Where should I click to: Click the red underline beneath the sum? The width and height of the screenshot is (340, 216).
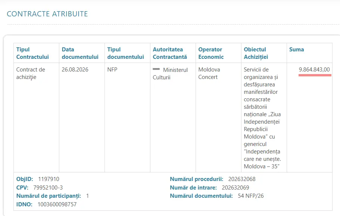[x=315, y=75]
